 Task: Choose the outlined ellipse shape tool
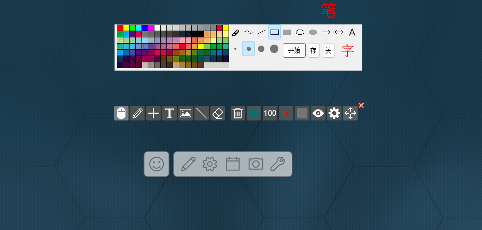pos(300,32)
